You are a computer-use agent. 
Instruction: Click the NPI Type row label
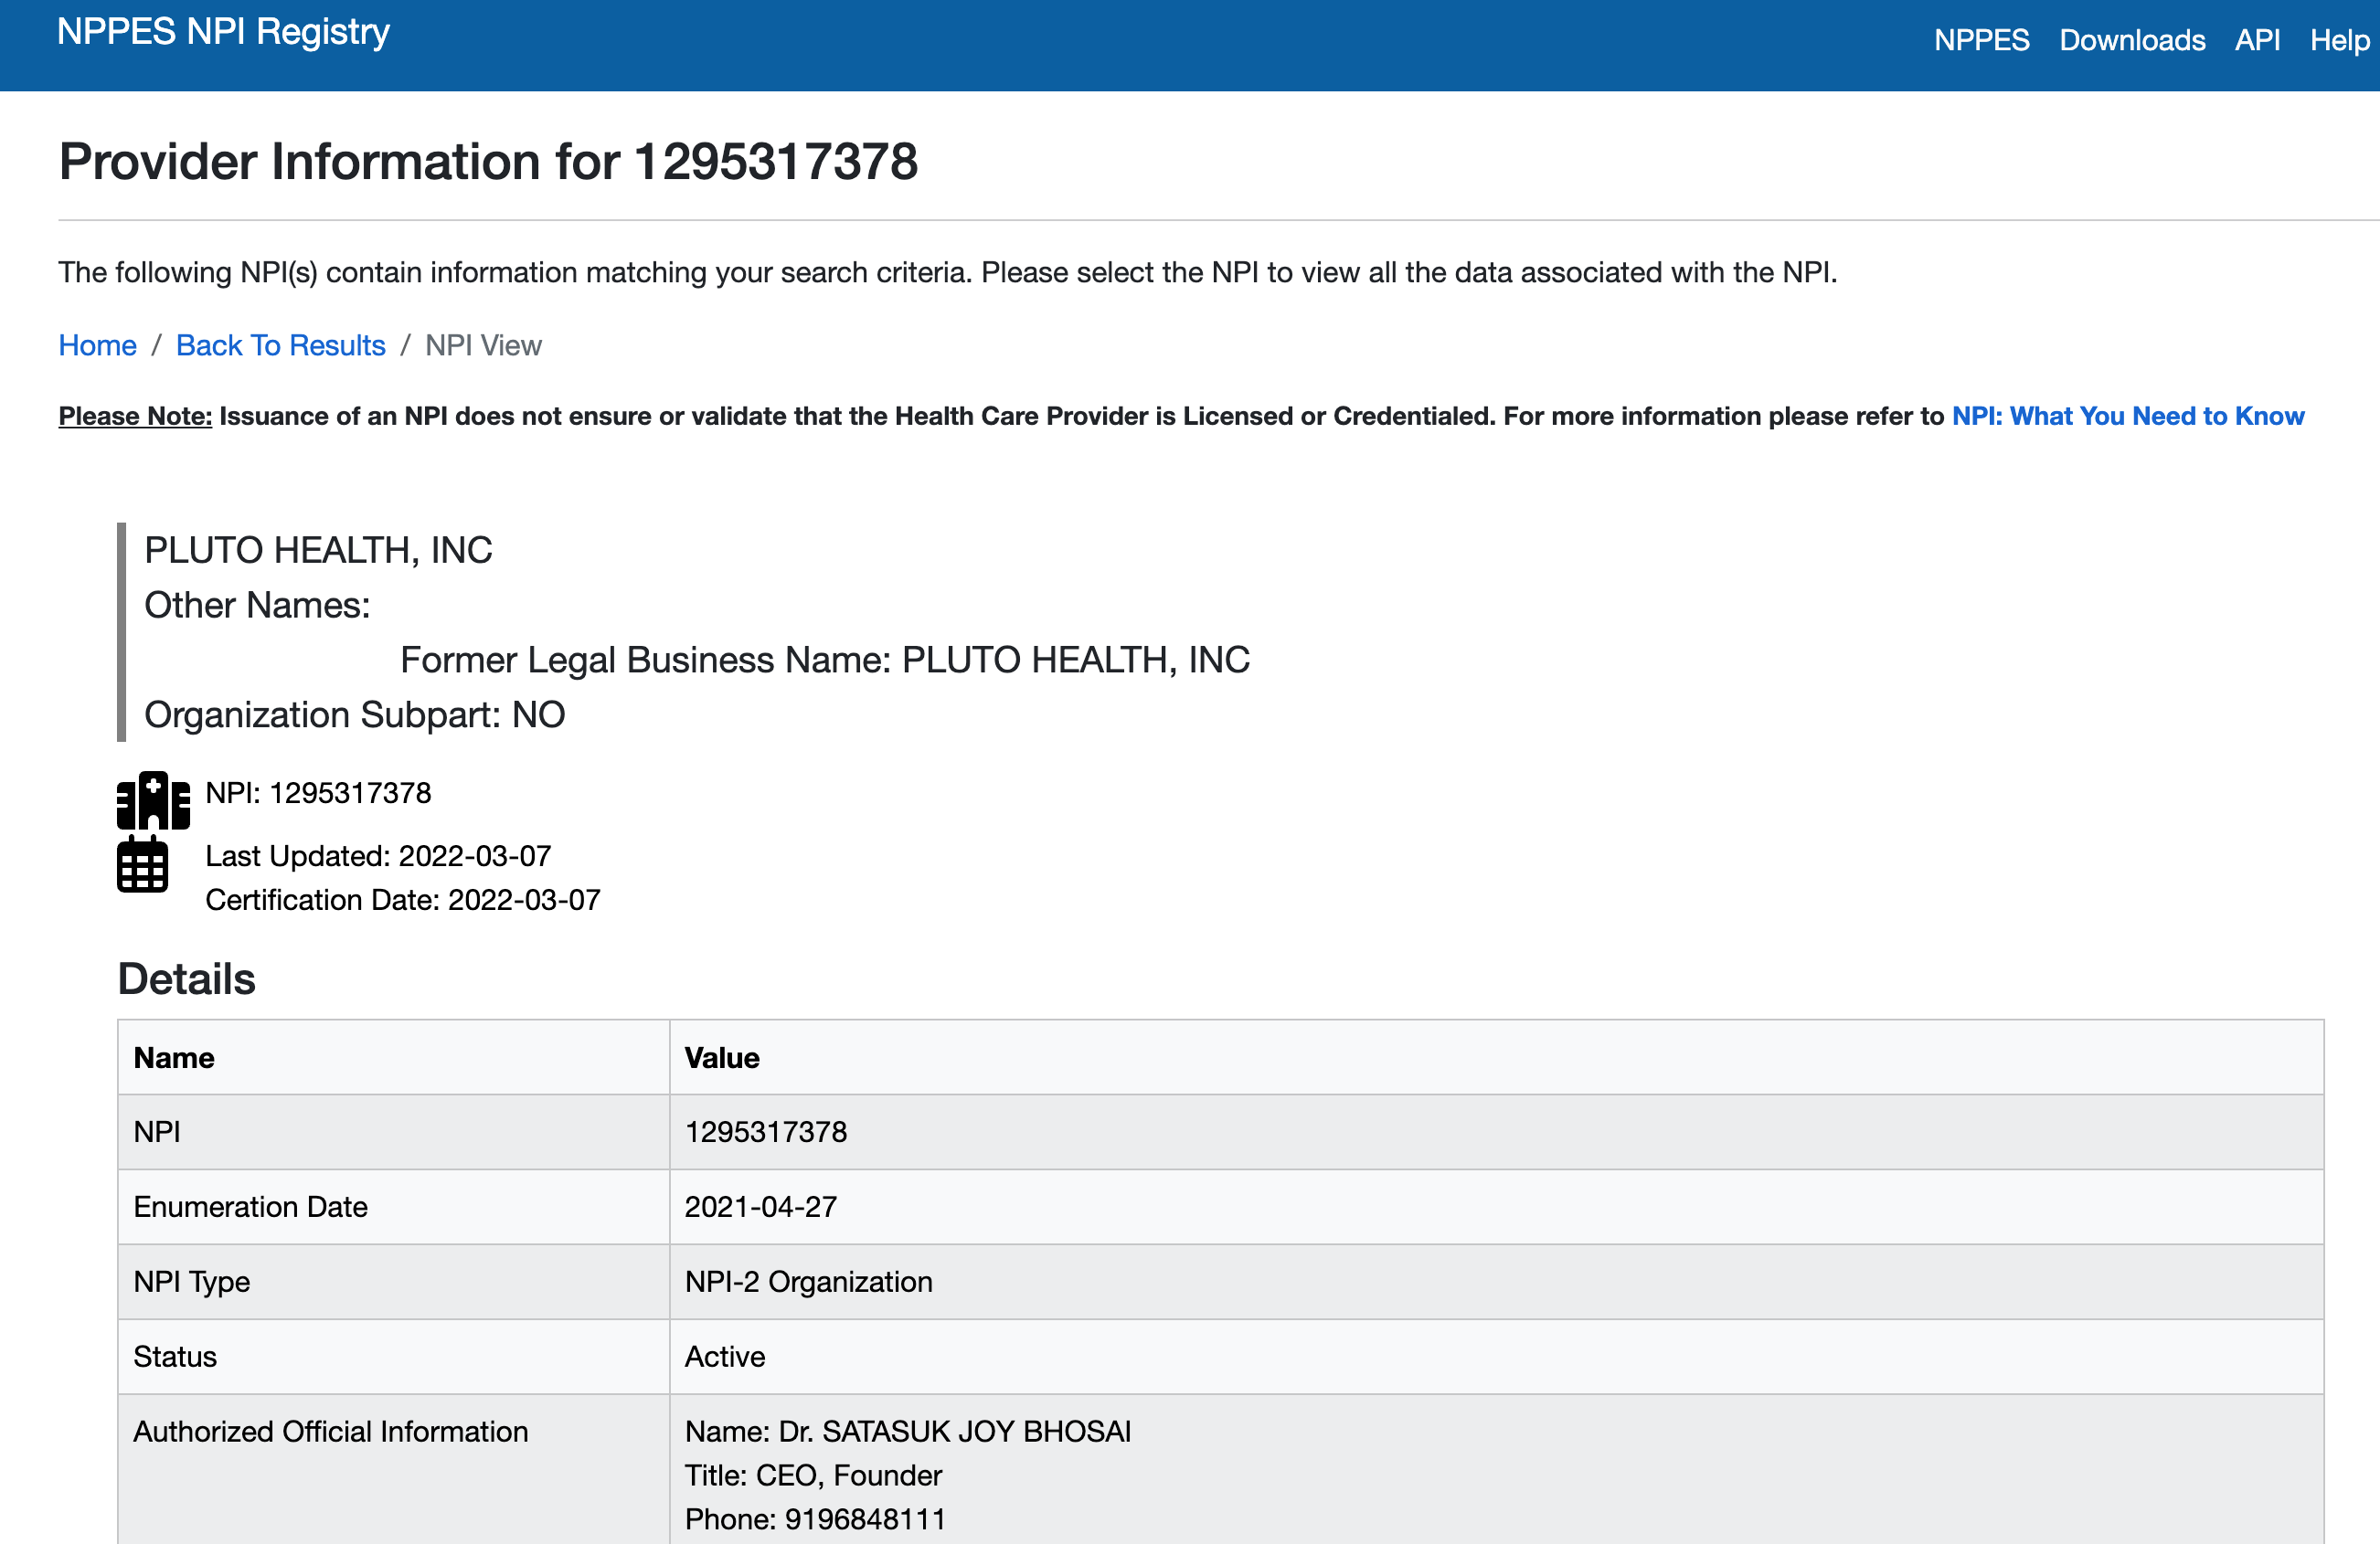pos(191,1281)
